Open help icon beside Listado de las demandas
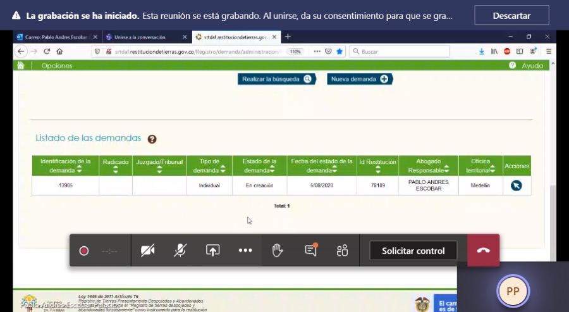 pyautogui.click(x=152, y=139)
